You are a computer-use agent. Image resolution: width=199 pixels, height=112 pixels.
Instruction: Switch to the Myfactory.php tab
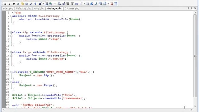point(23,8)
